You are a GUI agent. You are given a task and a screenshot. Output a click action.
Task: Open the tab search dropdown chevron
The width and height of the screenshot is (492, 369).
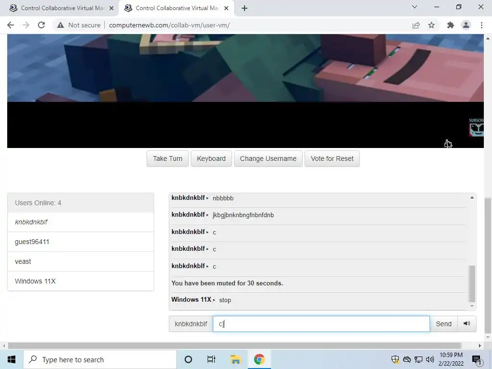point(415,7)
